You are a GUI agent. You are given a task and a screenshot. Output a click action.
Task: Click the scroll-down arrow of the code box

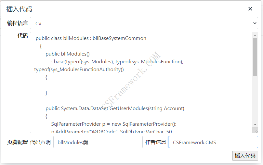[x=255, y=124]
